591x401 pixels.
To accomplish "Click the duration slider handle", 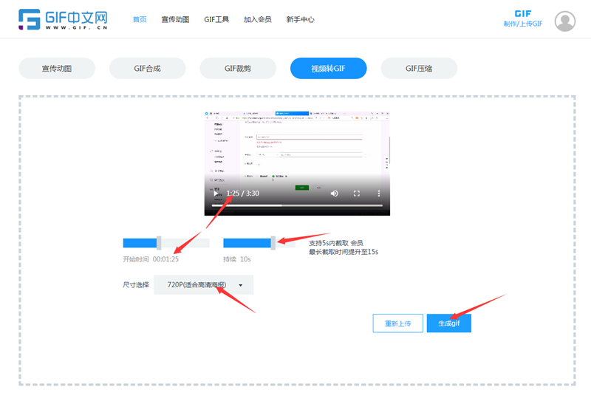I will (x=273, y=243).
